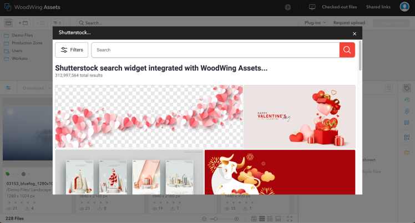Open the attachments paperclip panel icon
Image resolution: width=415 pixels, height=223 pixels.
click(407, 111)
